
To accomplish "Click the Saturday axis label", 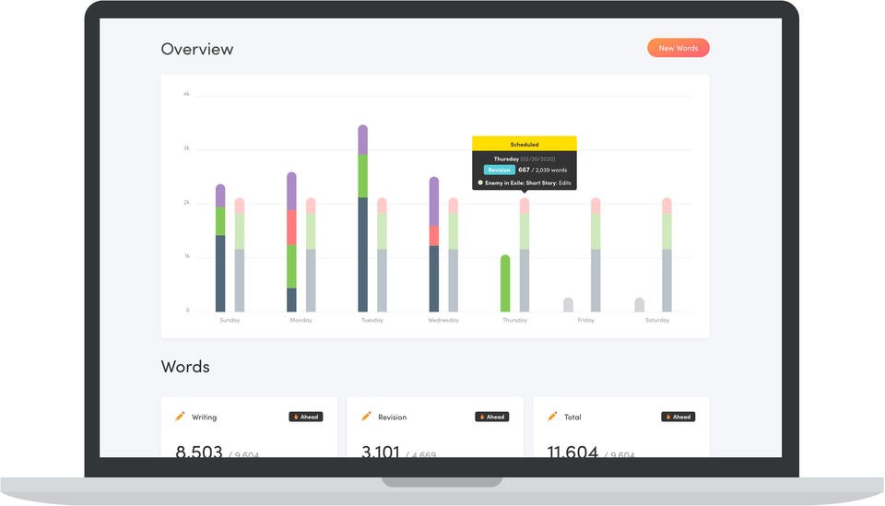I will click(x=657, y=320).
